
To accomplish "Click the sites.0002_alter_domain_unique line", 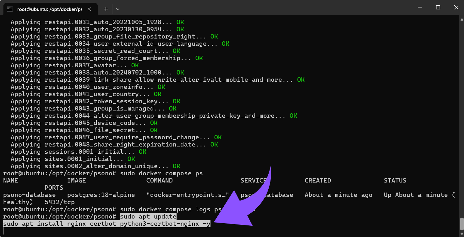I will tap(95, 166).
